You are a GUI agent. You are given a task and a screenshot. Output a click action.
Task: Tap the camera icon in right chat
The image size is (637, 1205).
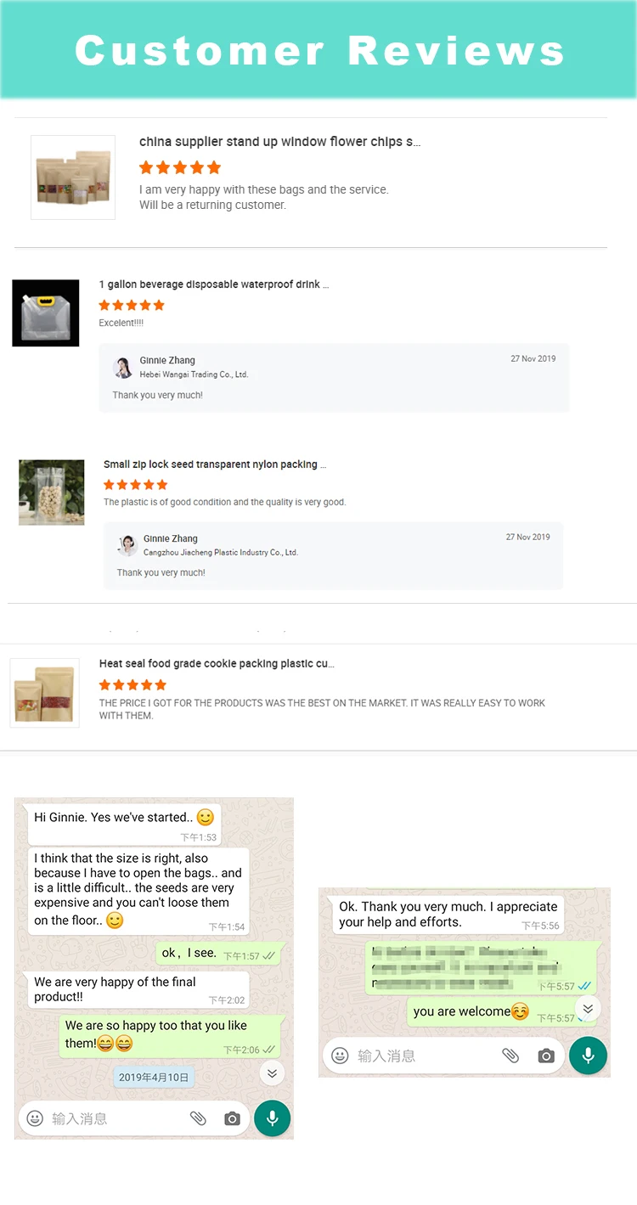[546, 1056]
